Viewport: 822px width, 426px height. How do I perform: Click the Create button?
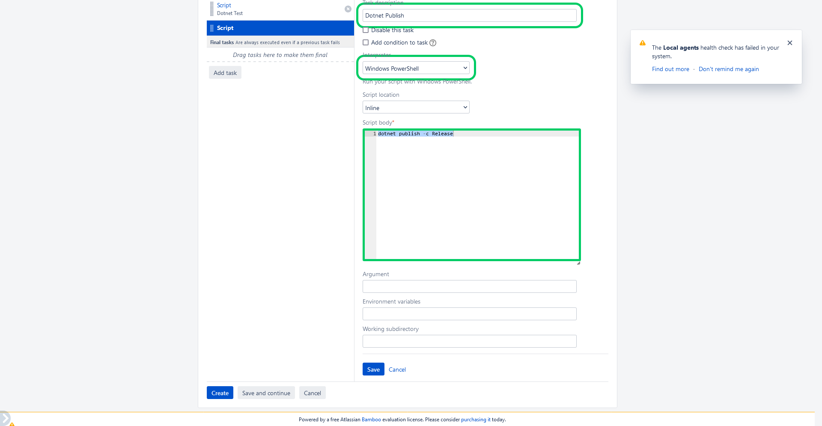click(220, 393)
